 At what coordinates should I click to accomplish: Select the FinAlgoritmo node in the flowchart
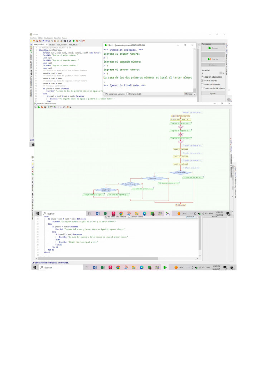pos(180,205)
